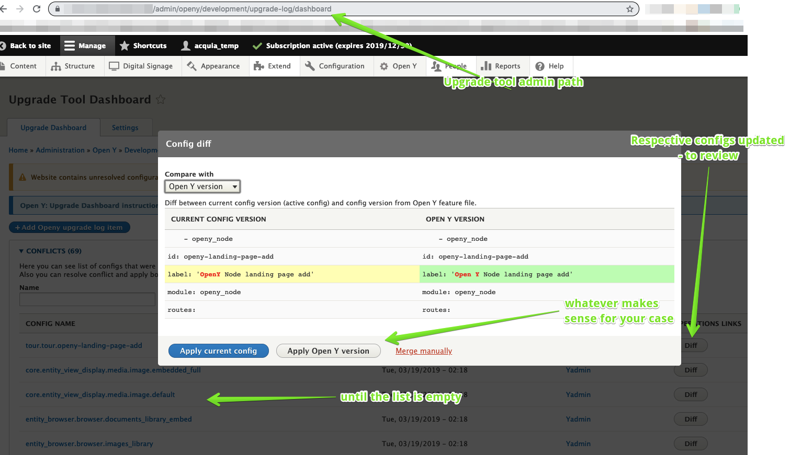Click the browser address bar URL
Viewport: 790px width, 455px height.
coord(242,9)
